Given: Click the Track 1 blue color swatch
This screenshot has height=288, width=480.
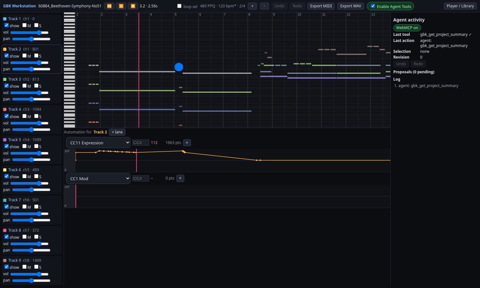Looking at the screenshot, I should [x=5, y=19].
